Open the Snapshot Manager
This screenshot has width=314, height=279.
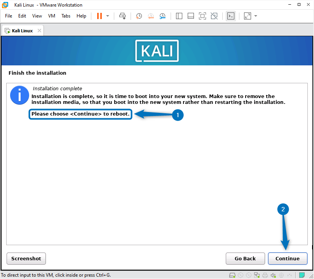(x=162, y=16)
